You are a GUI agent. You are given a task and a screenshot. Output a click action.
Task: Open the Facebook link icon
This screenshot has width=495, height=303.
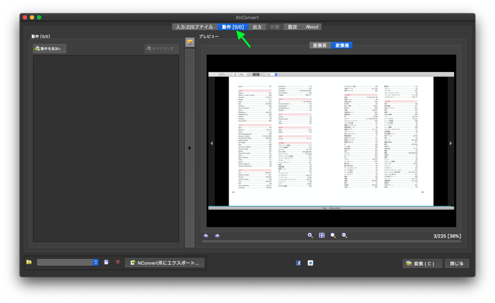[298, 263]
